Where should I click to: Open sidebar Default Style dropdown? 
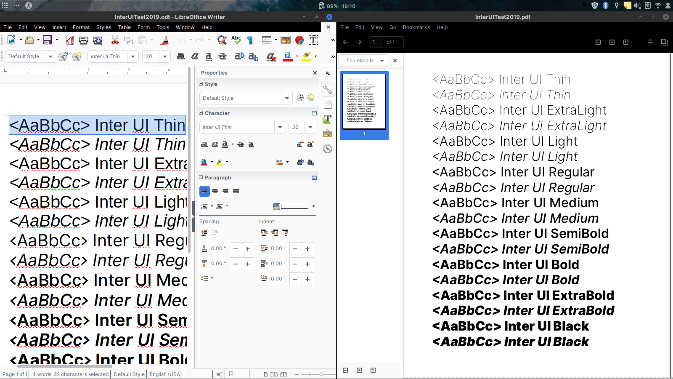point(287,98)
